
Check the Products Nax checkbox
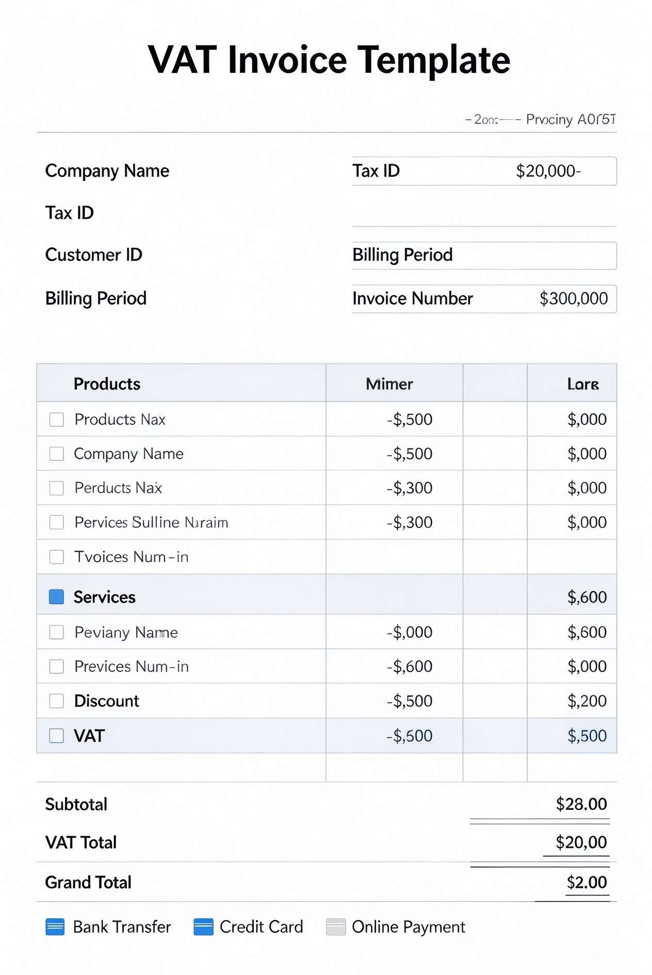click(56, 419)
